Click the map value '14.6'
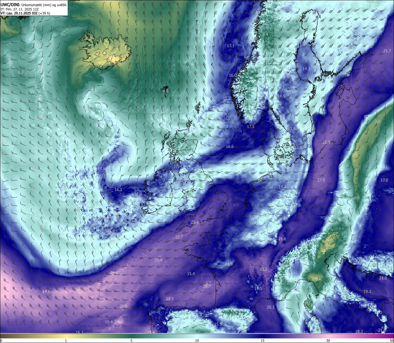 coord(101,169)
